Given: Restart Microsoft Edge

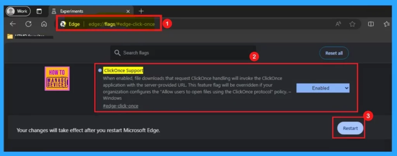Looking at the screenshot, I should 350,128.
